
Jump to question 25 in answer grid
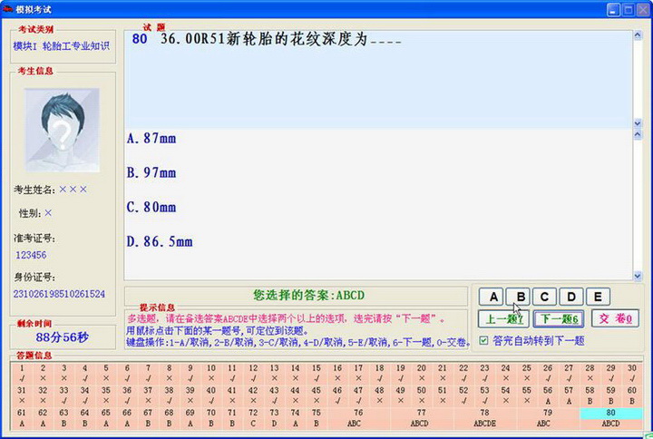pos(527,373)
